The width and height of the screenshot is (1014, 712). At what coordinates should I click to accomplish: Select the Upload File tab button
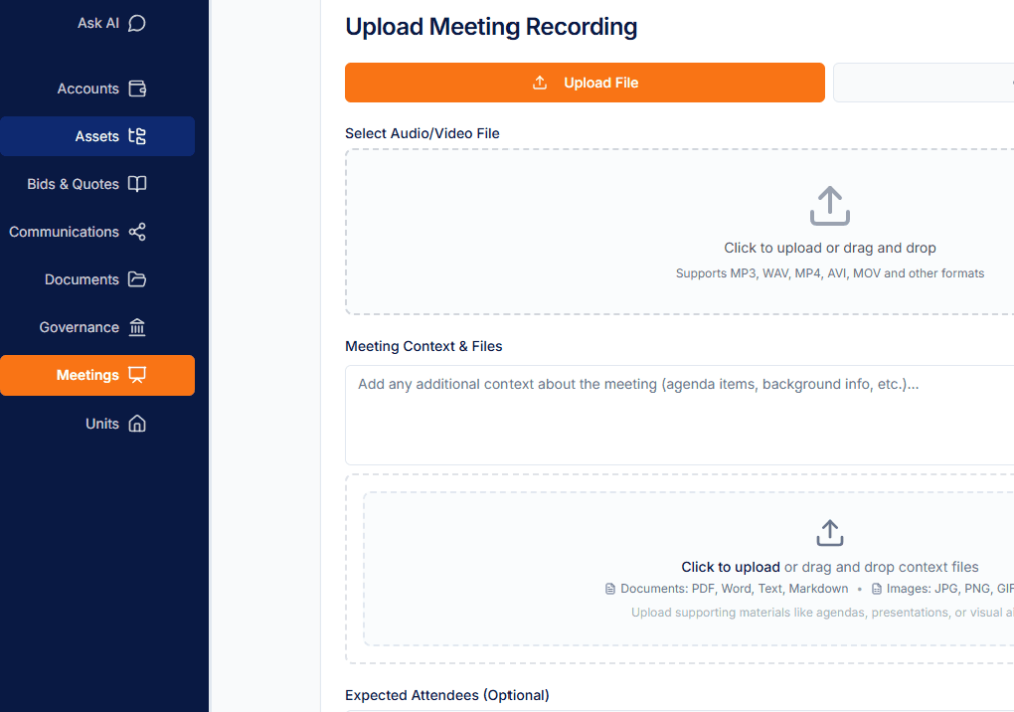click(585, 83)
